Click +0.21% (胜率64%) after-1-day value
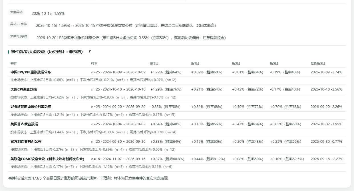The image size is (354, 191). click(207, 89)
